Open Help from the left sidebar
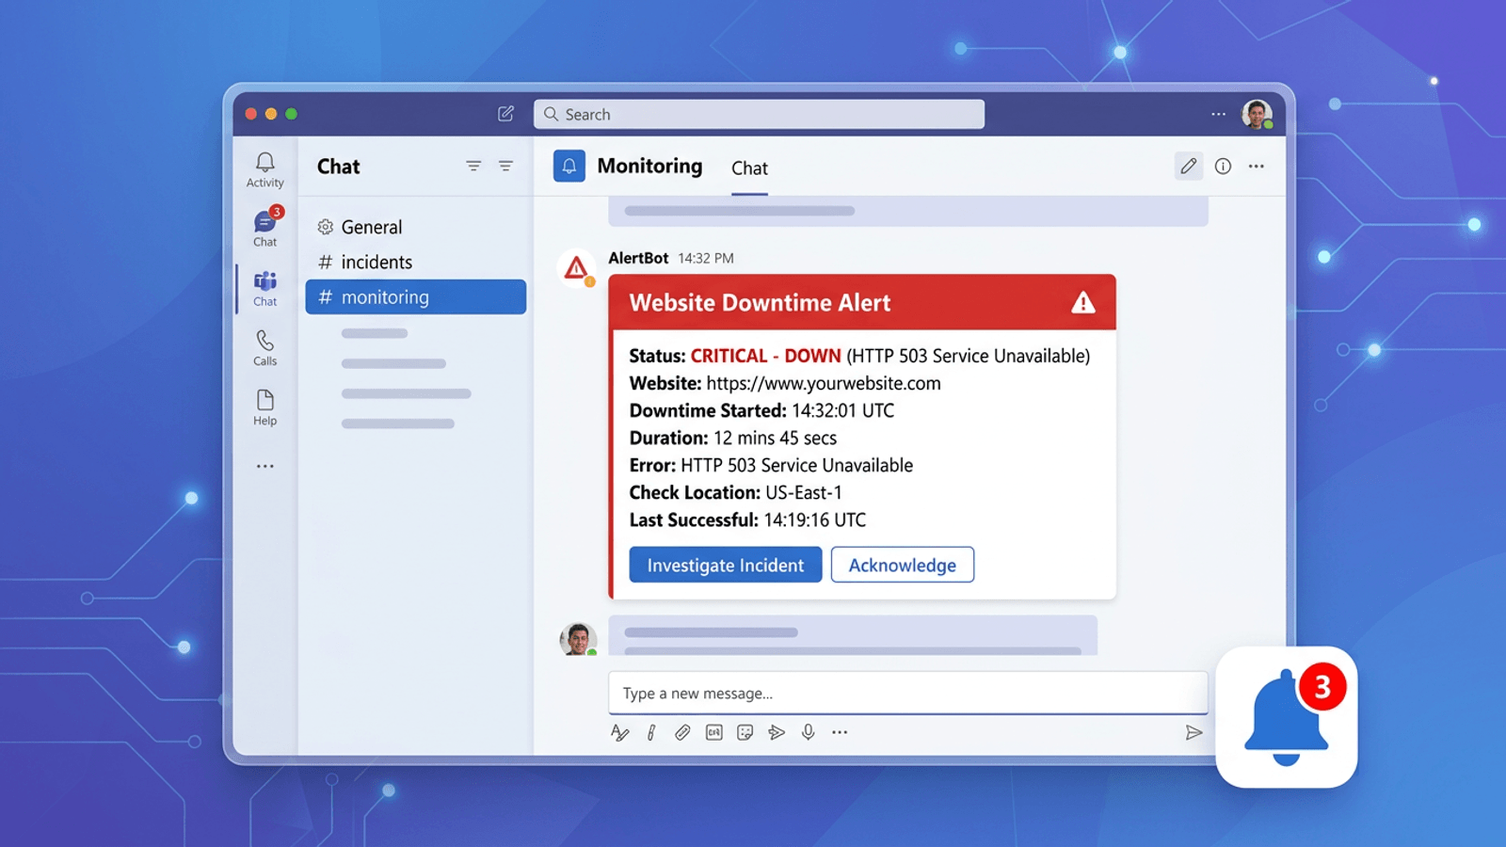Screen dimensions: 1506x847 click(x=264, y=407)
